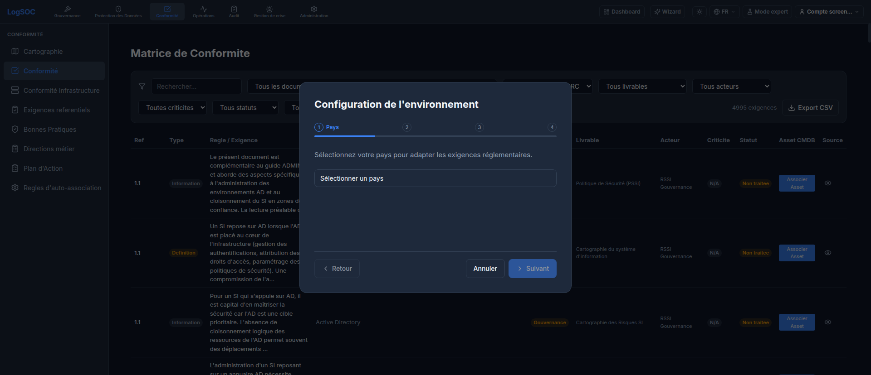Open Regles d'auto-association sidebar item
871x375 pixels.
click(x=54, y=188)
